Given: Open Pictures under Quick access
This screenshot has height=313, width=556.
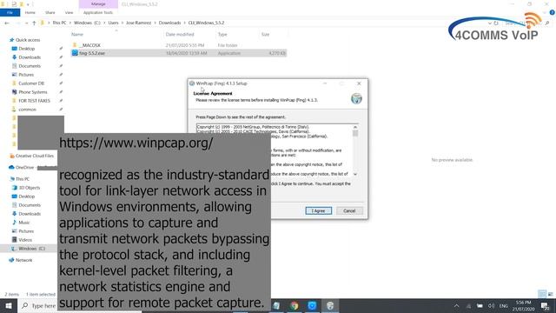Looking at the screenshot, I should pyautogui.click(x=26, y=75).
